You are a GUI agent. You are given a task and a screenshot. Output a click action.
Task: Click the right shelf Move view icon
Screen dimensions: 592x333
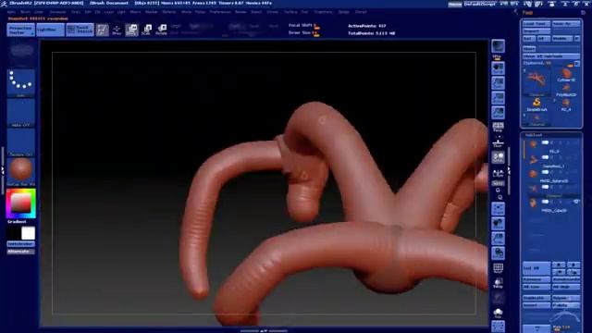coord(499,224)
